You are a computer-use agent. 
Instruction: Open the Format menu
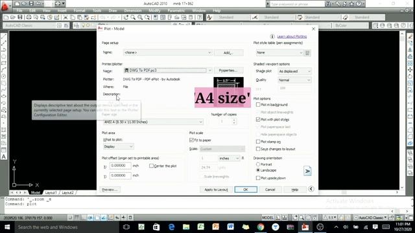click(x=79, y=10)
